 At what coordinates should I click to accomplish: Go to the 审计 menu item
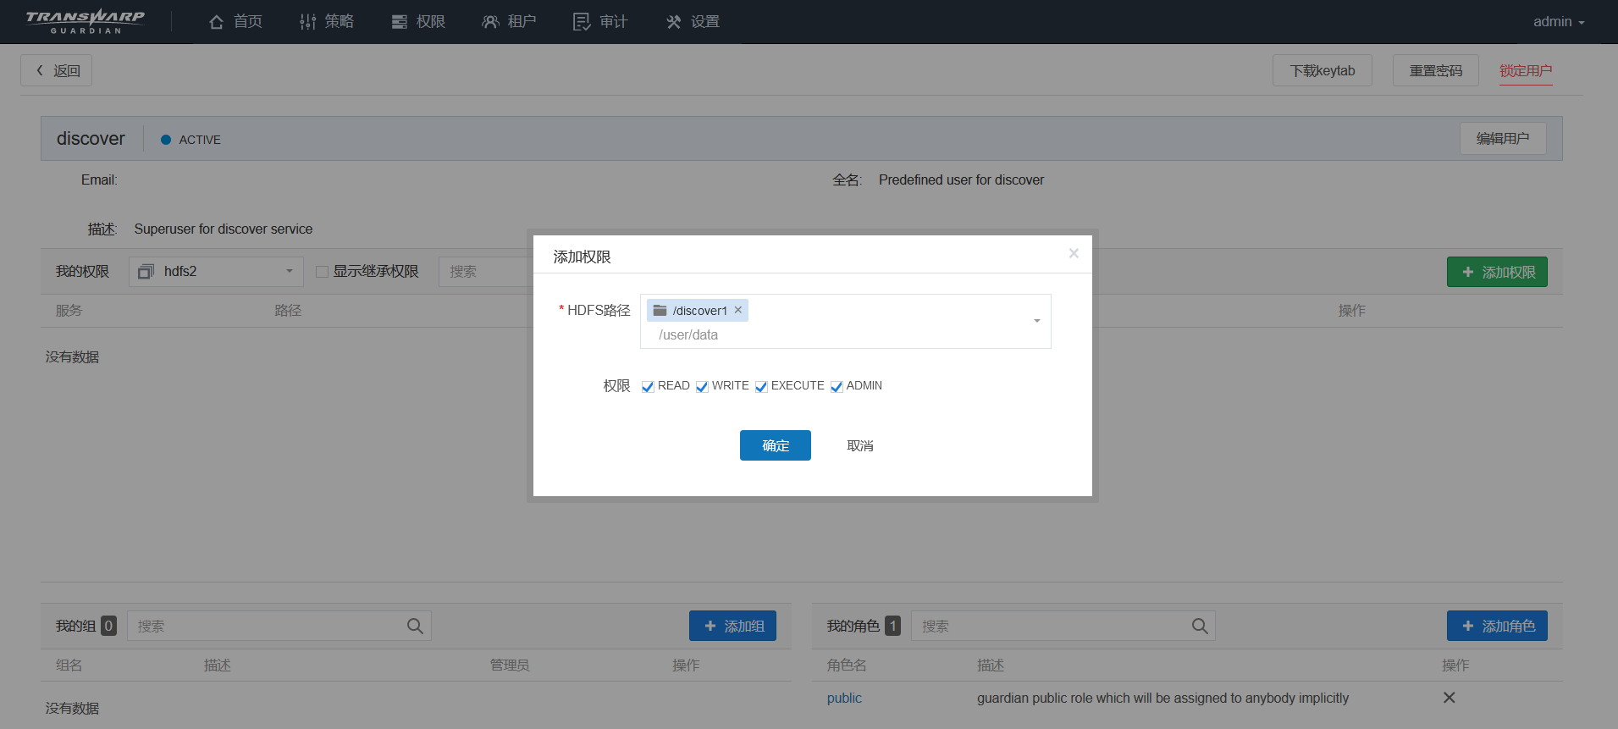[x=600, y=22]
